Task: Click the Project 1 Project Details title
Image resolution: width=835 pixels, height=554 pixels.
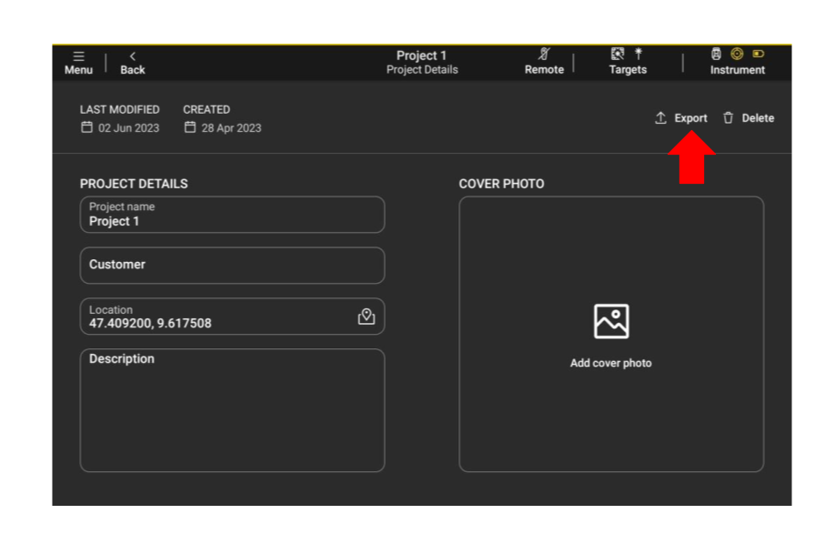Action: click(422, 62)
